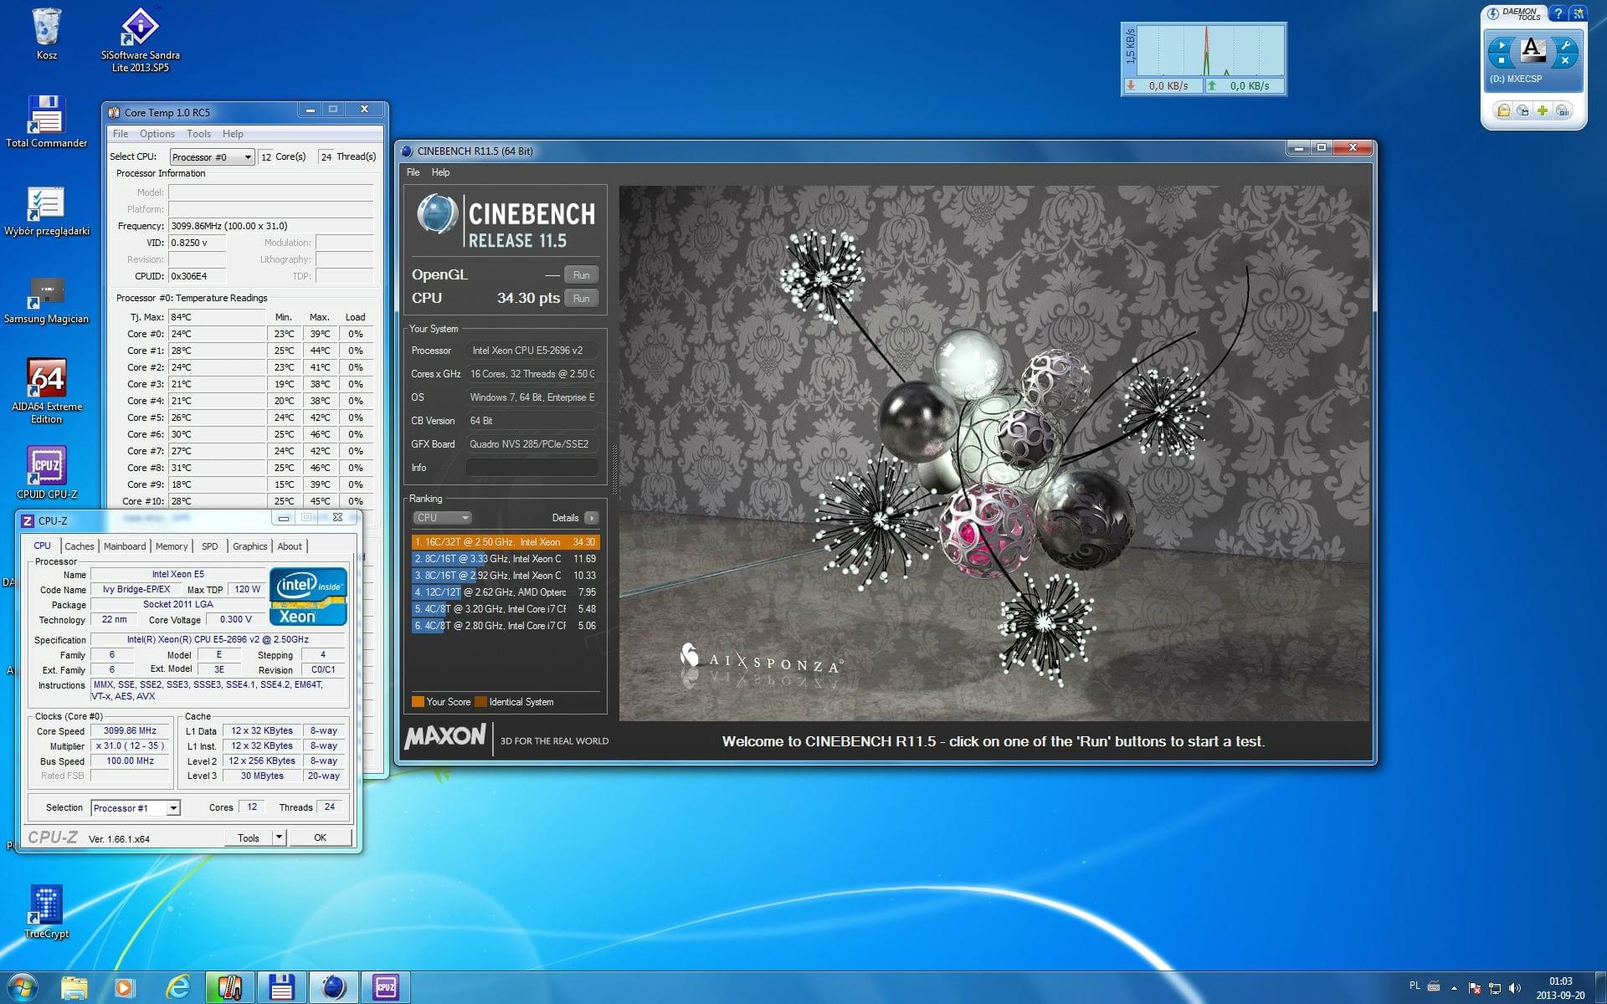
Task: Select ranking entry 12C/12T AMD Opteron
Action: pyautogui.click(x=505, y=592)
